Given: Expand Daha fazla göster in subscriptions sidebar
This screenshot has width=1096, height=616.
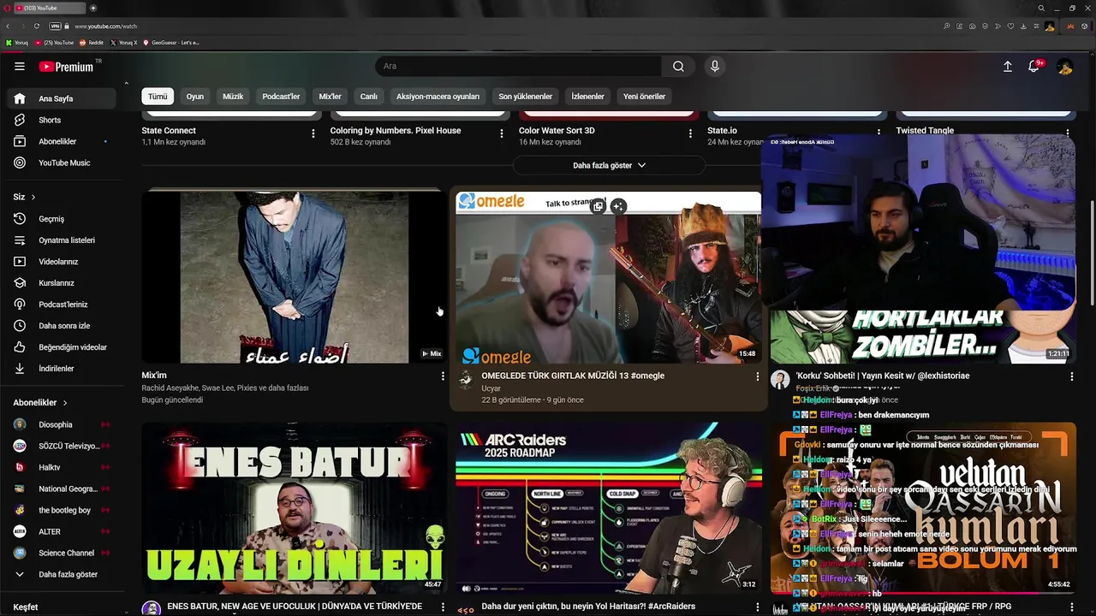Looking at the screenshot, I should [61, 574].
